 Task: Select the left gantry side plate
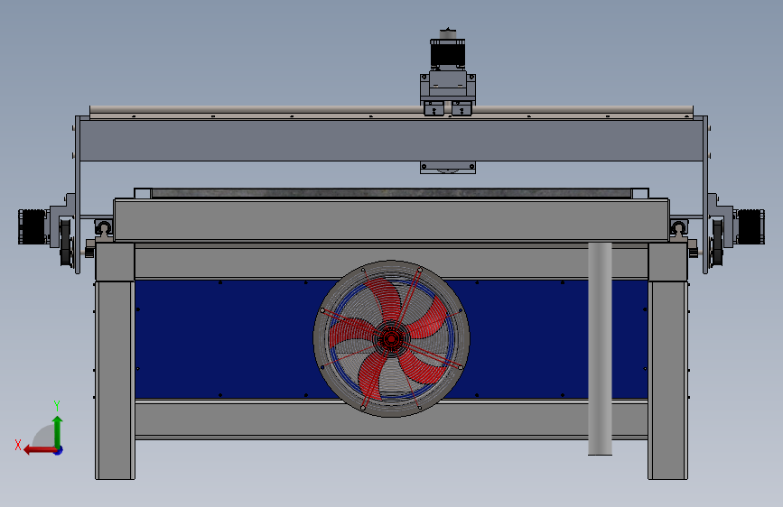click(x=78, y=195)
